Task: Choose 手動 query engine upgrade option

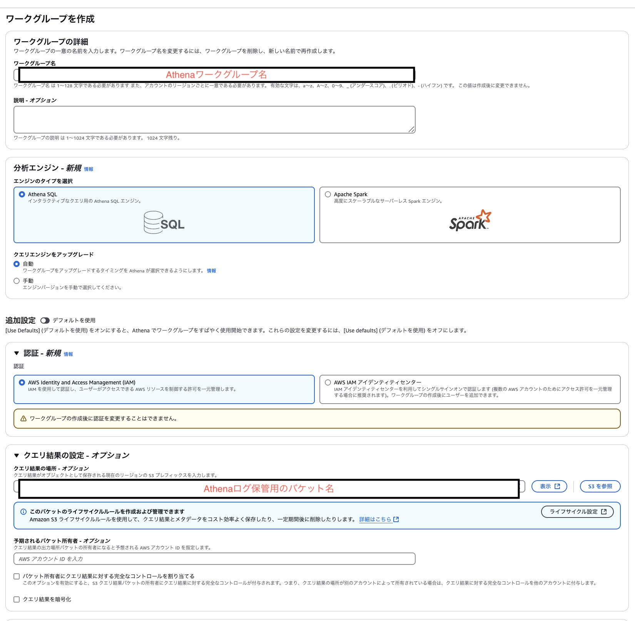Action: point(17,281)
